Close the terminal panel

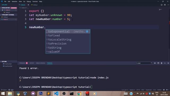168,63
